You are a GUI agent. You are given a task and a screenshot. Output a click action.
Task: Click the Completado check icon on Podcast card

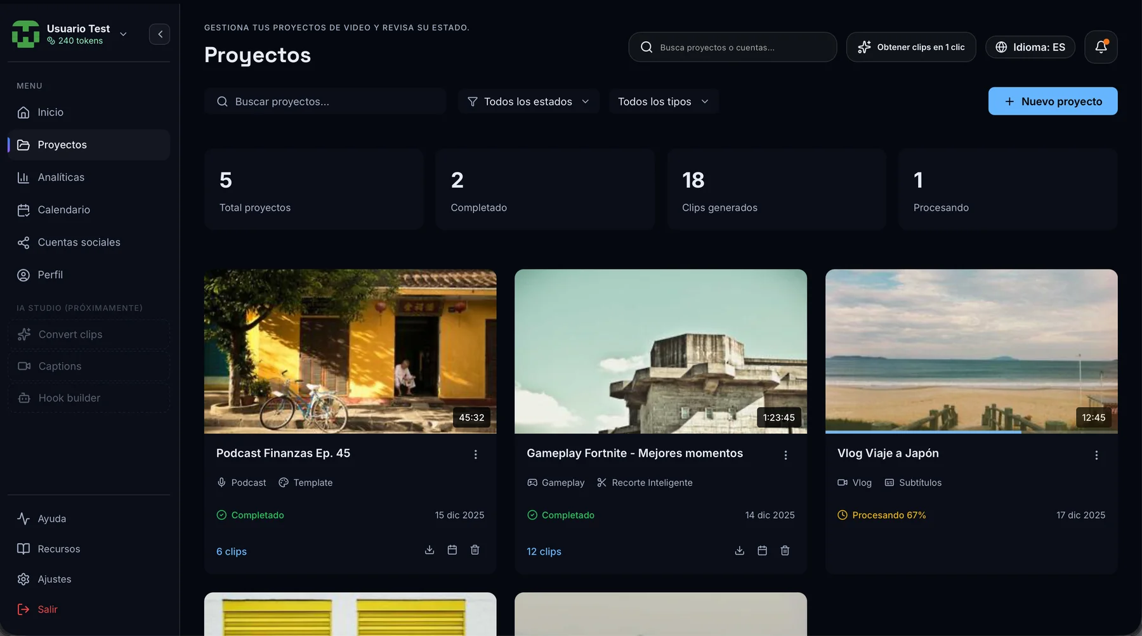point(221,515)
